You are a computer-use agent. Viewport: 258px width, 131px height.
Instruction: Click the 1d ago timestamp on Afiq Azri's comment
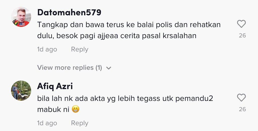pos(47,123)
